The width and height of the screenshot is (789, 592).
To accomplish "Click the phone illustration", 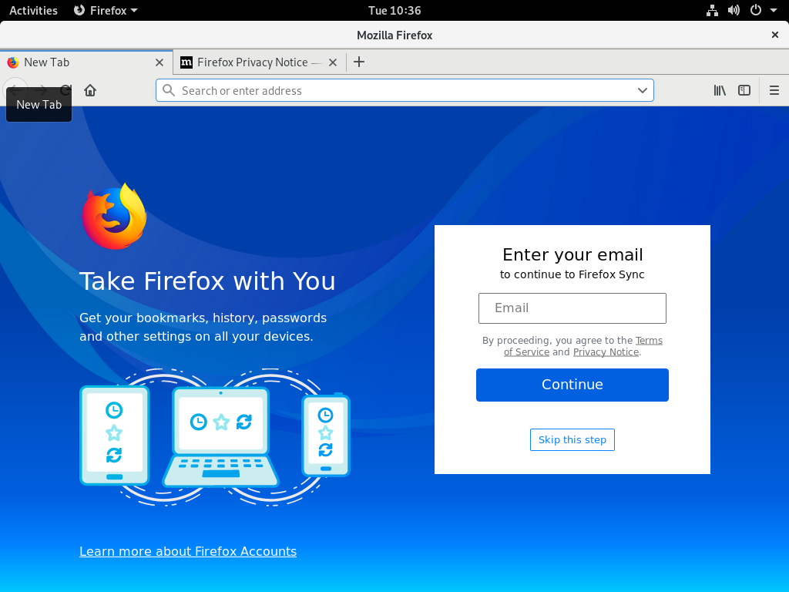I will (326, 435).
